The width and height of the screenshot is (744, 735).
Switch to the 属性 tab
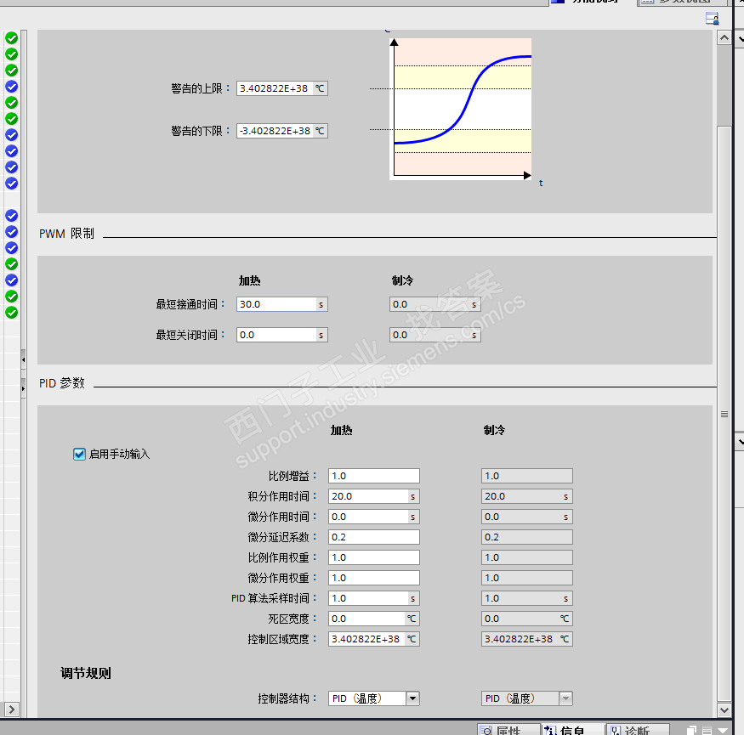point(508,730)
